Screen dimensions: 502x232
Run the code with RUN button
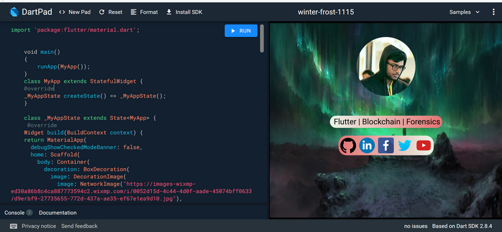[241, 31]
